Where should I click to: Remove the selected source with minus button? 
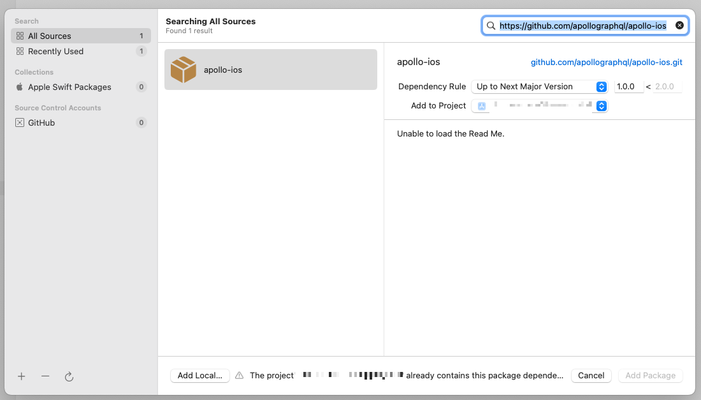tap(45, 376)
